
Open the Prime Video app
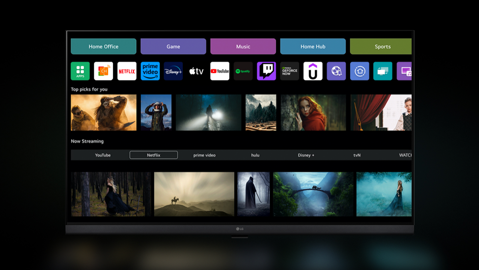pos(150,71)
